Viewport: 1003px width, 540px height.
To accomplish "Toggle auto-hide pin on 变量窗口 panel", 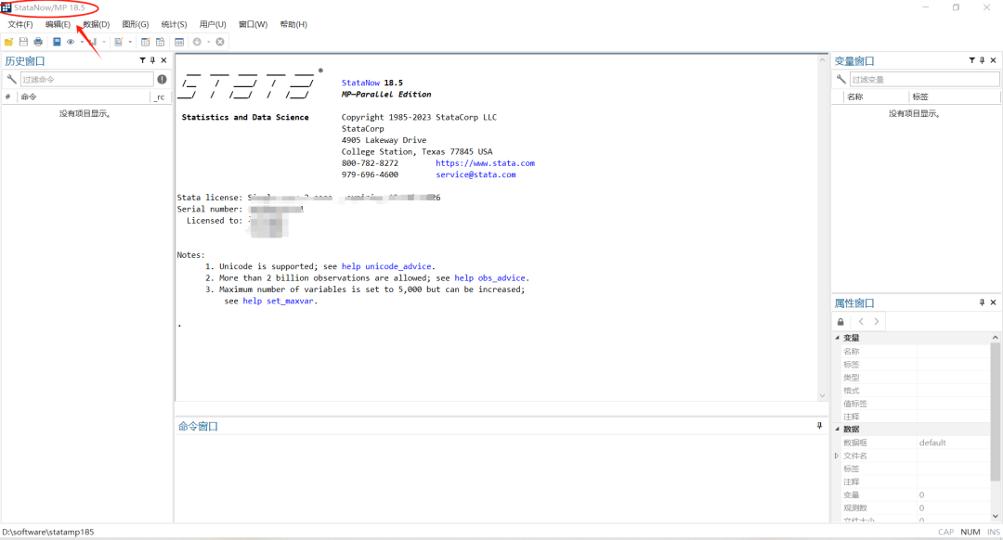I will (x=980, y=59).
